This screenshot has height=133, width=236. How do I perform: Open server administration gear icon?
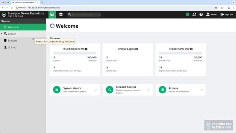coord(61,14)
